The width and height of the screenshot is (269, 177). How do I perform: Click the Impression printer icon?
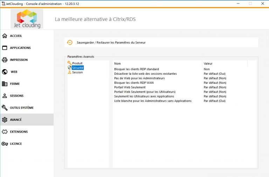5,60
